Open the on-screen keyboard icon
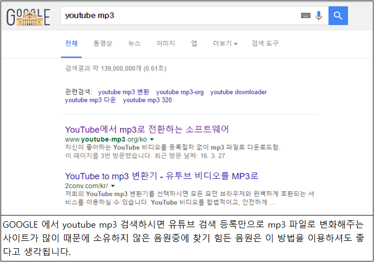Viewport: 374px width, 262px height. (x=306, y=16)
